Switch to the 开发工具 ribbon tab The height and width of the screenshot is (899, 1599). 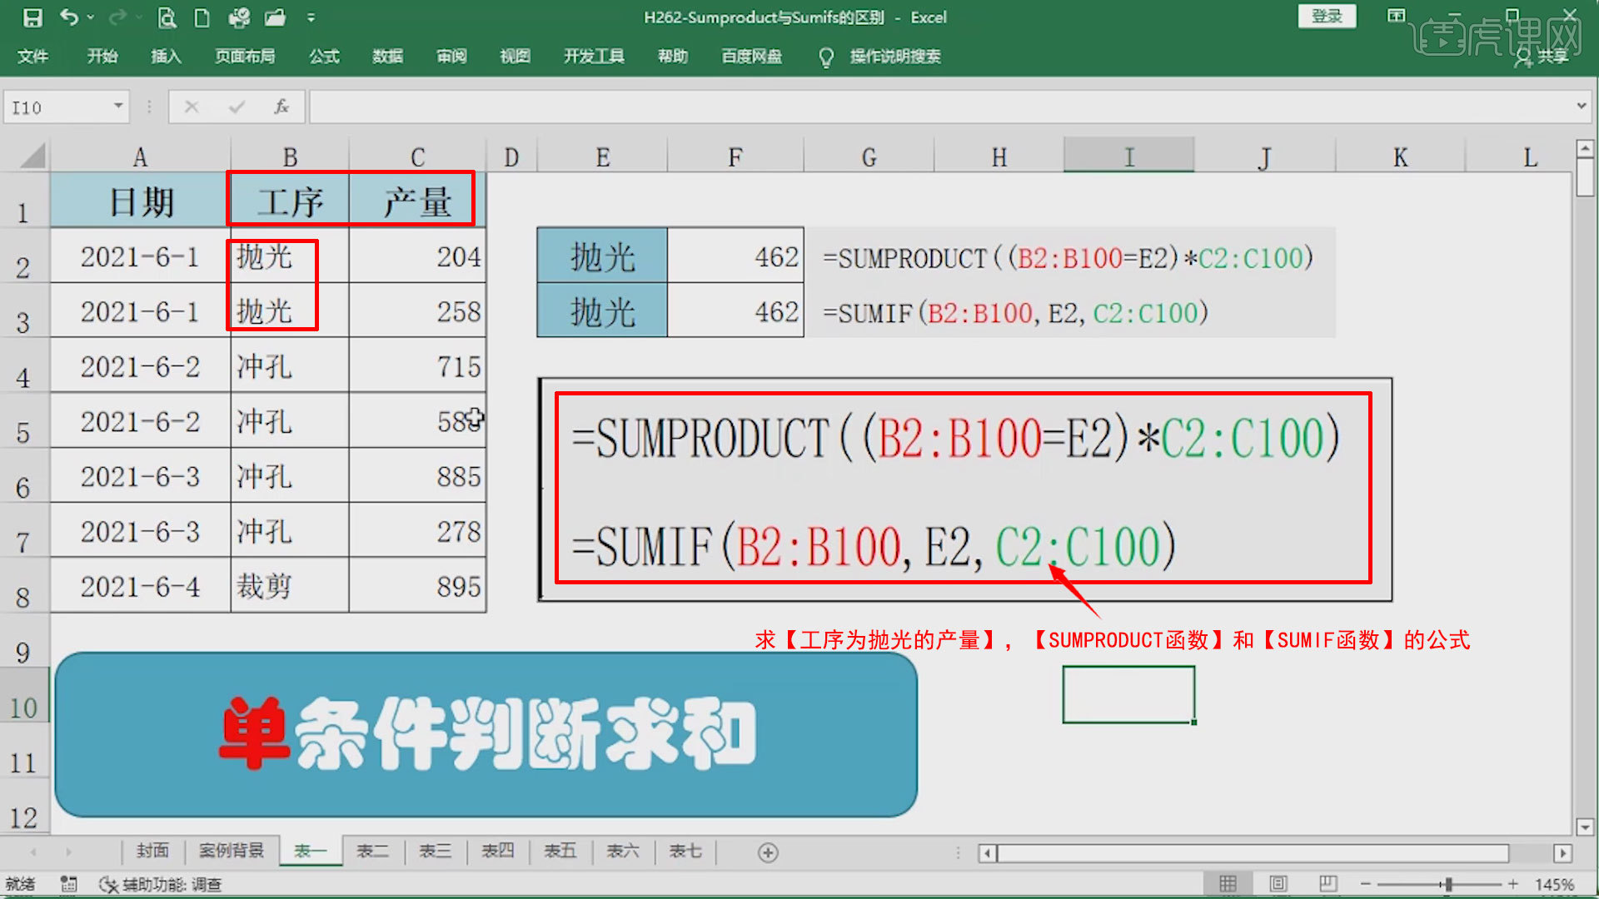point(593,57)
